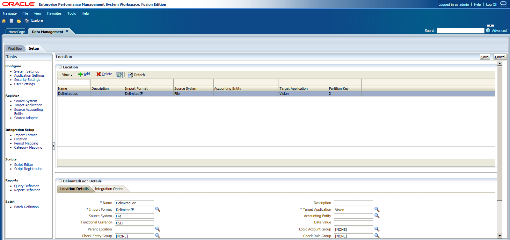This screenshot has height=240, width=510.
Task: Open the Help menu in menu bar
Action: [x=85, y=13]
